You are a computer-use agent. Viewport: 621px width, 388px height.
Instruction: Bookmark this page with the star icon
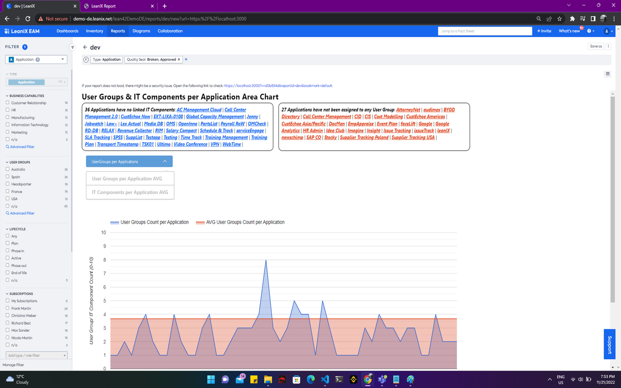tap(560, 19)
